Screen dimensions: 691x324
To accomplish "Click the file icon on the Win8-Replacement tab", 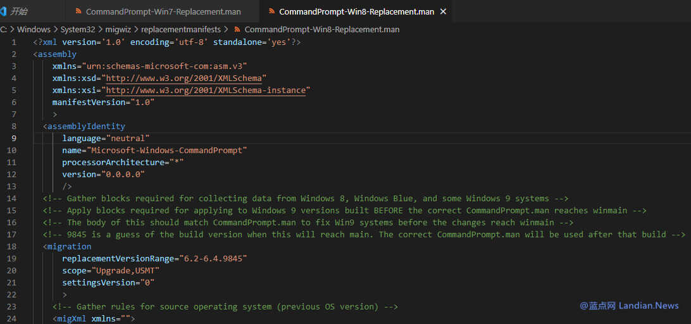I will click(272, 11).
